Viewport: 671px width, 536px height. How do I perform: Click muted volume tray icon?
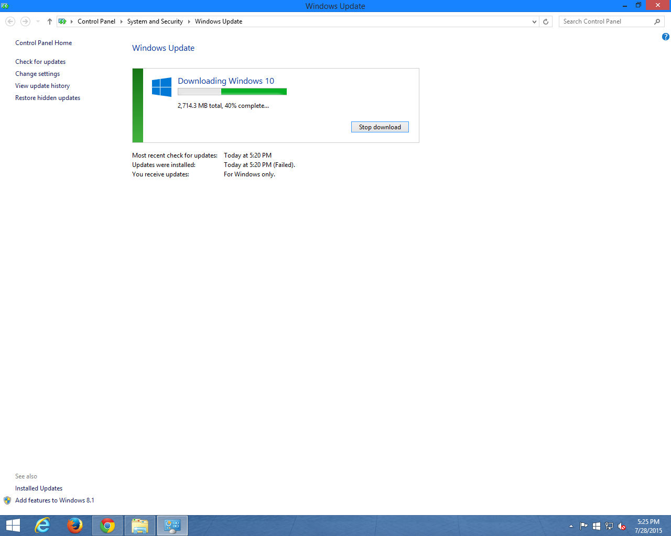(x=622, y=526)
